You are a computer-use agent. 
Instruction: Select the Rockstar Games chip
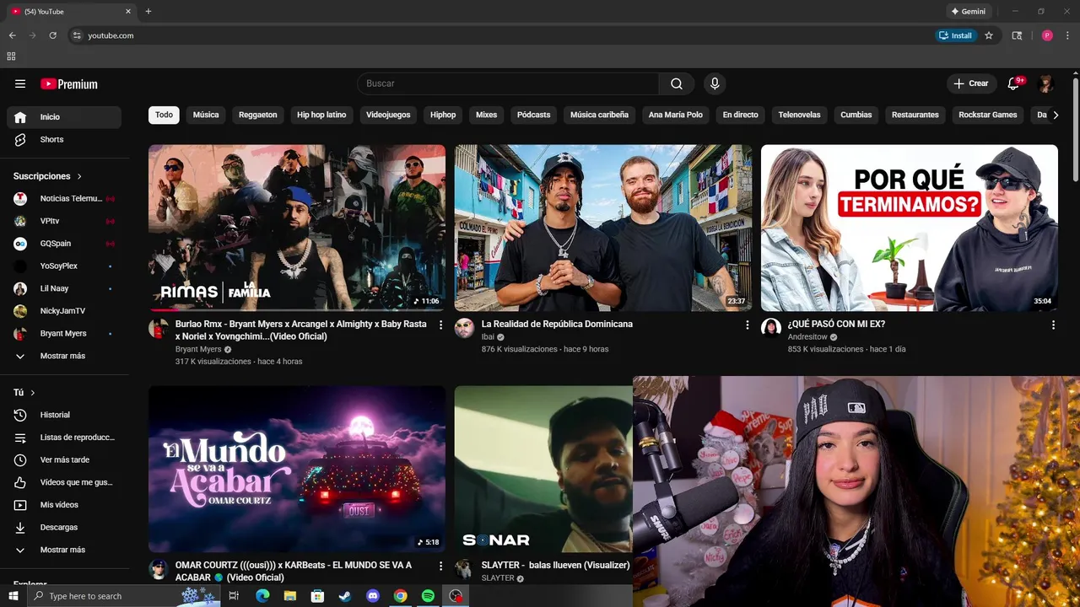pos(988,115)
